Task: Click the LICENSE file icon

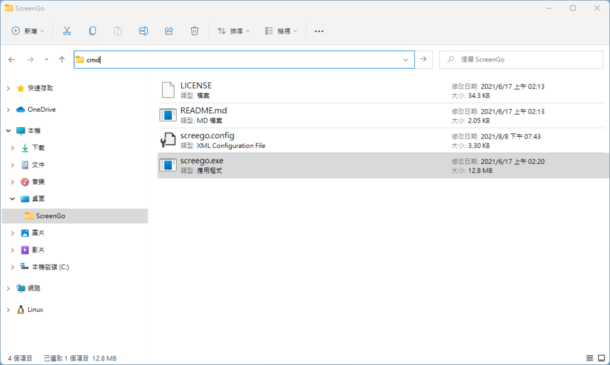Action: (168, 90)
